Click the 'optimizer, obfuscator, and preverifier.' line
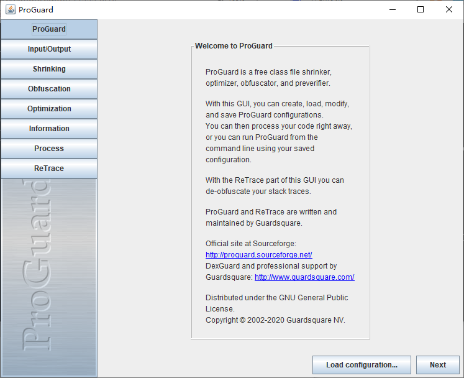The height and width of the screenshot is (378, 464). pyautogui.click(x=268, y=83)
